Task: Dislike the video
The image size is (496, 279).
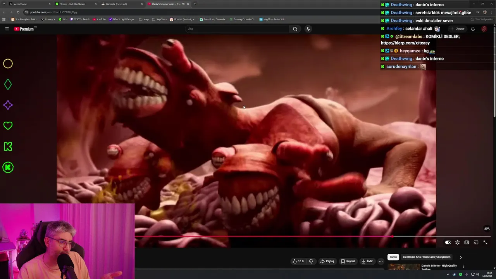Action: (x=311, y=261)
